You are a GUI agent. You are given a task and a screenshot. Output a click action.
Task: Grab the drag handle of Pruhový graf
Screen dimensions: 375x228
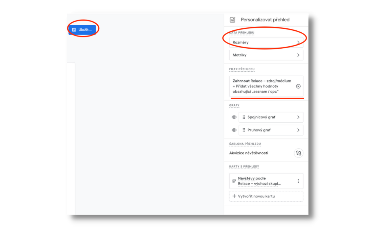click(x=244, y=130)
